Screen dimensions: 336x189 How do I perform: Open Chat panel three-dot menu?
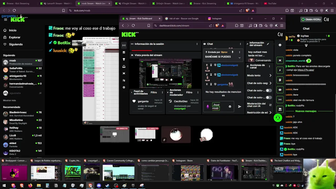pyautogui.click(x=240, y=44)
